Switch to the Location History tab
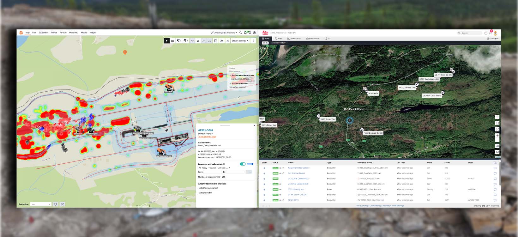518x237 pixels. (x=278, y=43)
